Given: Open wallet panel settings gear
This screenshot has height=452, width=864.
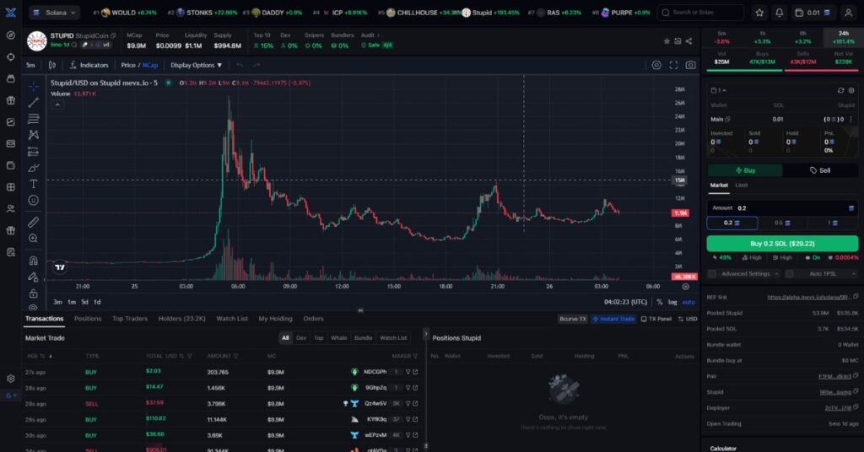Looking at the screenshot, I should [851, 90].
